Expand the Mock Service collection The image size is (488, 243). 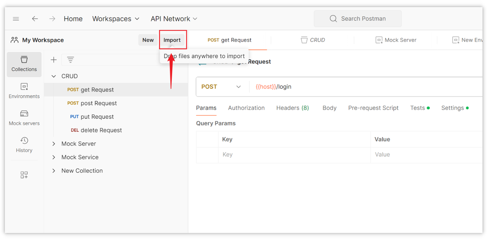pos(54,157)
